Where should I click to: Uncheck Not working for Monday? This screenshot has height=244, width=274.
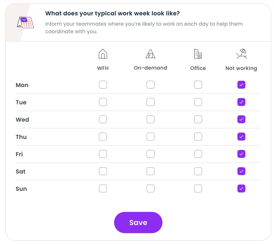241,85
